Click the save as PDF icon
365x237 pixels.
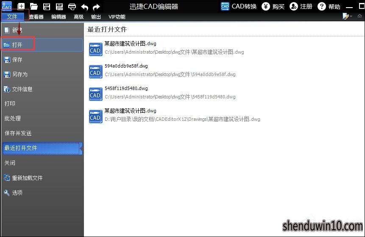pyautogui.click(x=59, y=7)
